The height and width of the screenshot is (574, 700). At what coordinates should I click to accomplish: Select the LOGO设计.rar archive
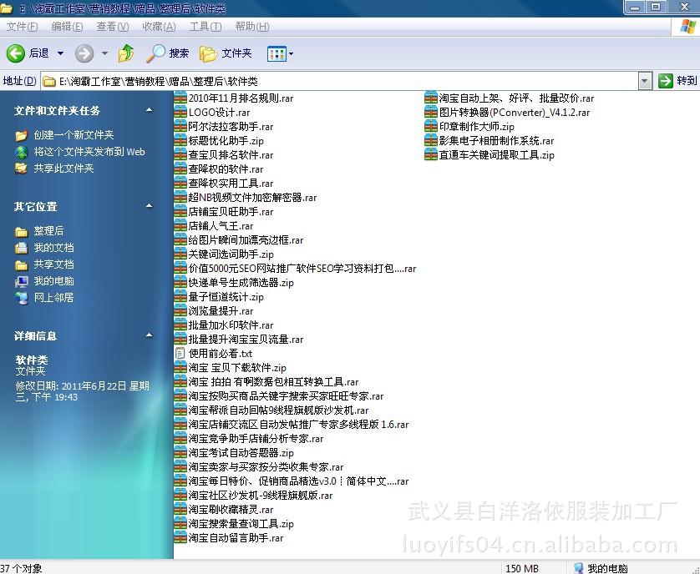click(x=219, y=113)
